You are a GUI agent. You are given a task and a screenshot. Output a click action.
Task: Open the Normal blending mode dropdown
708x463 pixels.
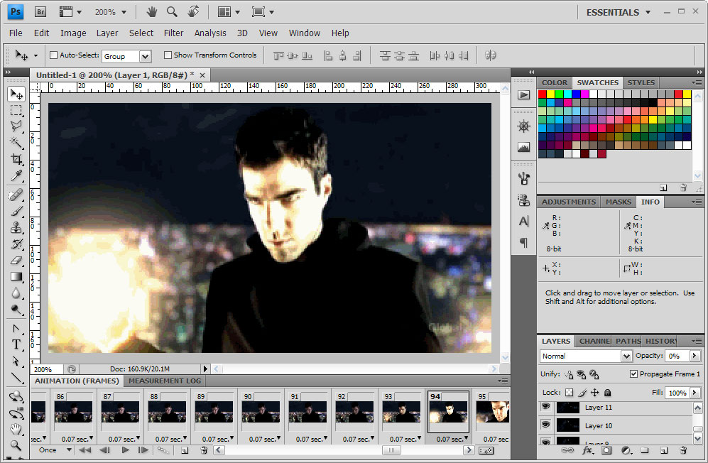click(626, 356)
